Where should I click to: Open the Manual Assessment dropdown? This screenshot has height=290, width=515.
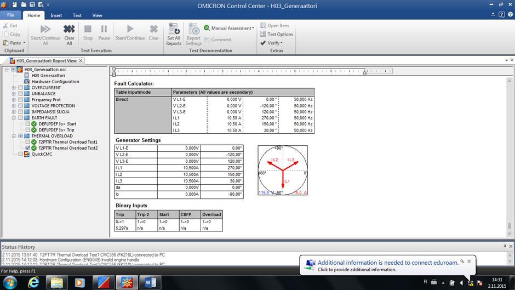(x=229, y=29)
